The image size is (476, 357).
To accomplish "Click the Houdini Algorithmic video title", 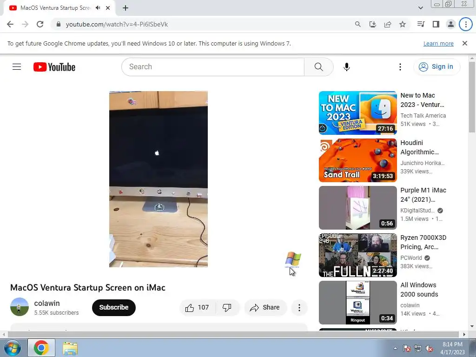I will [x=420, y=147].
